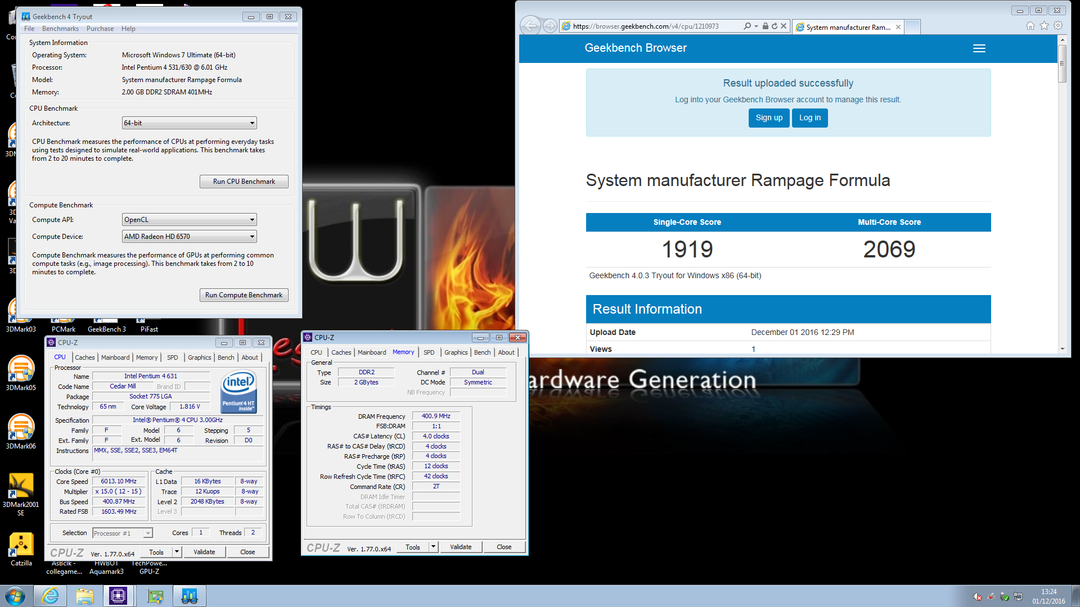Viewport: 1080px width, 607px height.
Task: Open the Processor #1 selection dropdown
Action: tap(123, 533)
